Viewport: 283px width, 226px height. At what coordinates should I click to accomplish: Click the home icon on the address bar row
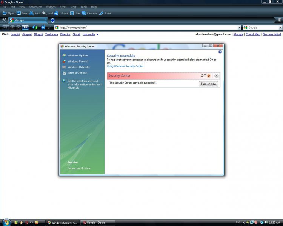(x=43, y=27)
